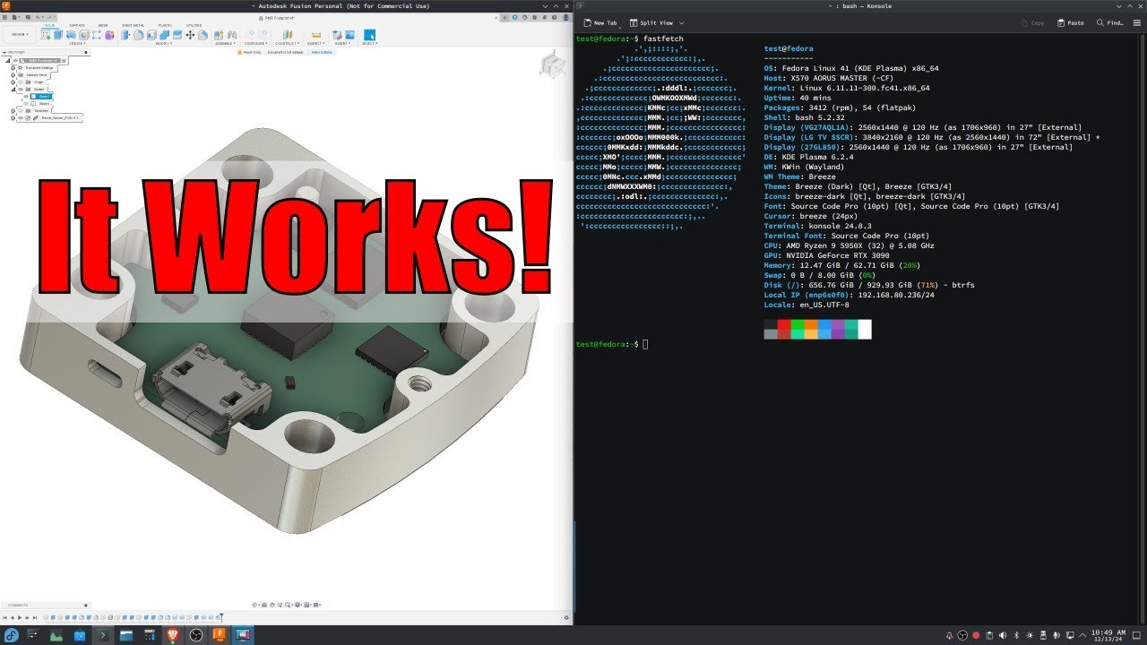Viewport: 1147px width, 645px height.
Task: Select the Insert image/decal icon
Action: pyautogui.click(x=349, y=35)
